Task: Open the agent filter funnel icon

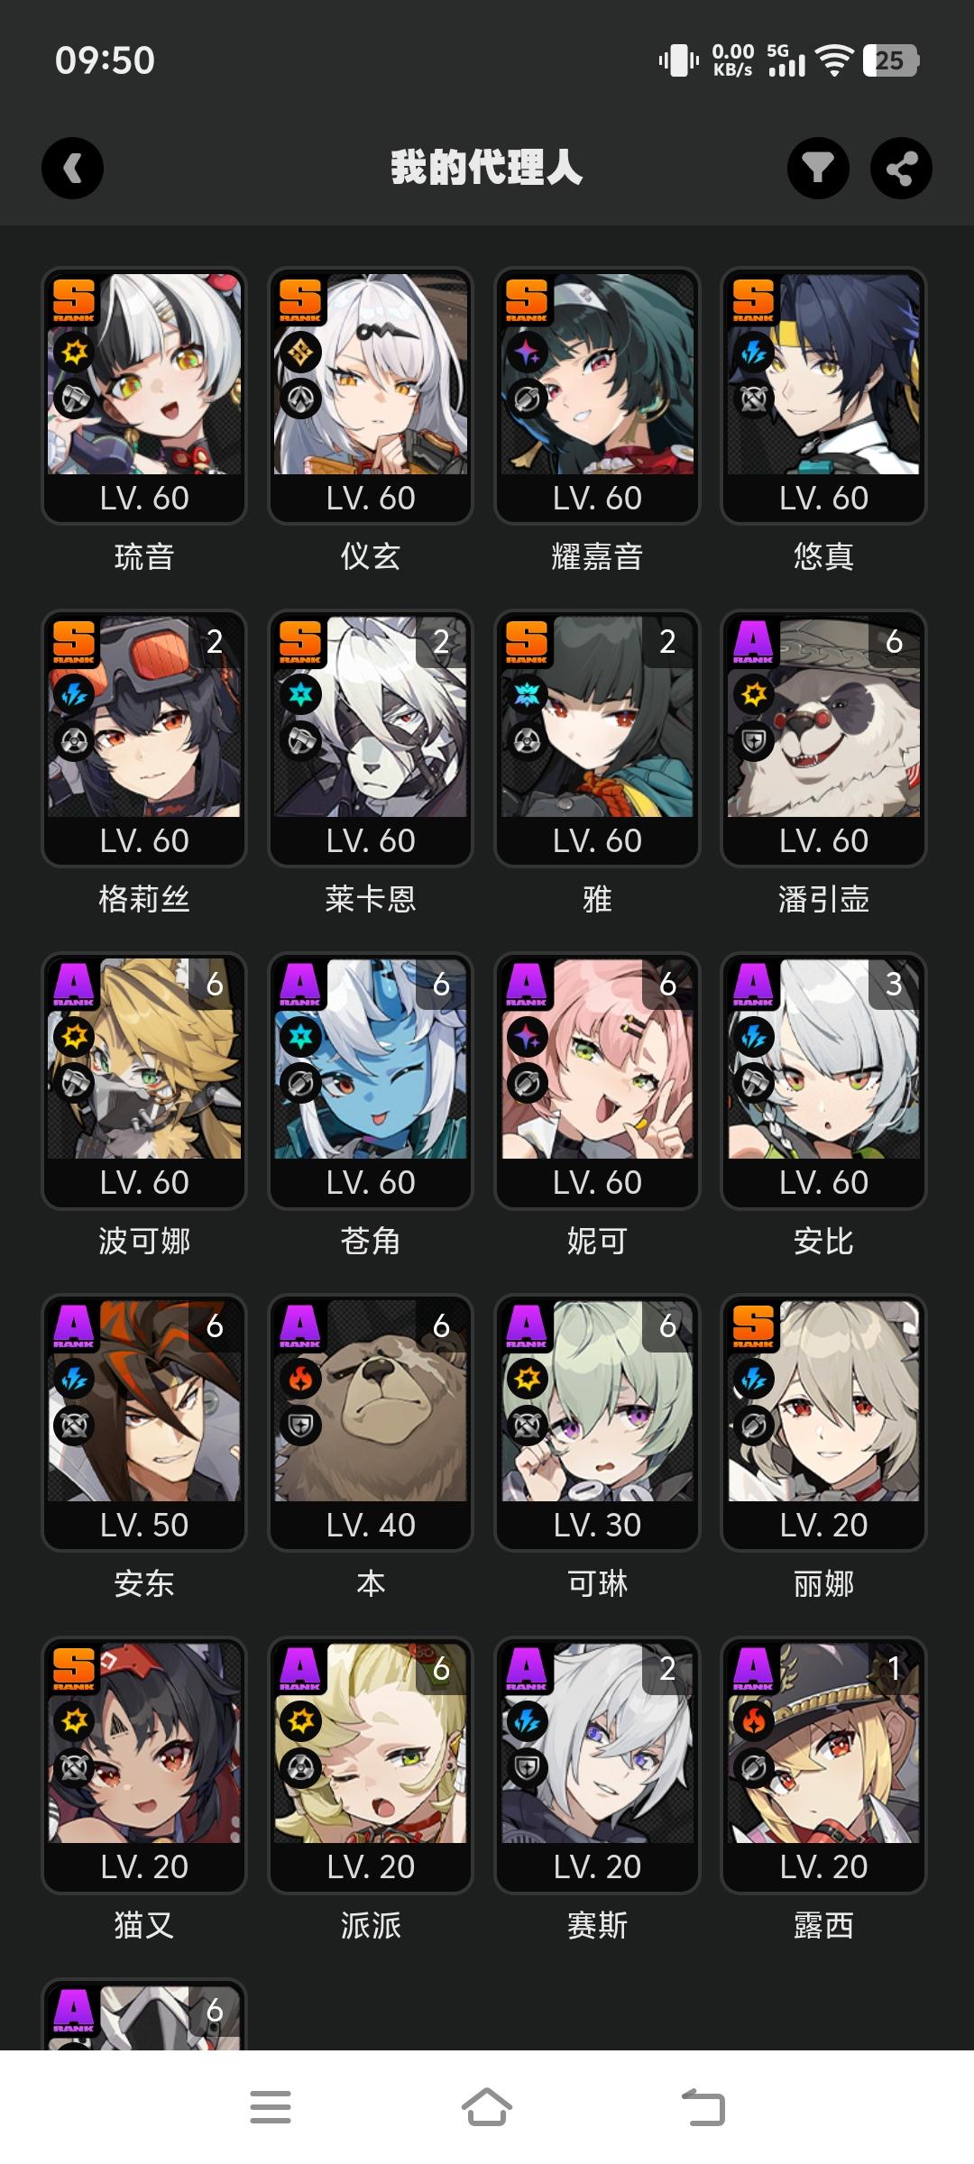Action: coord(818,169)
